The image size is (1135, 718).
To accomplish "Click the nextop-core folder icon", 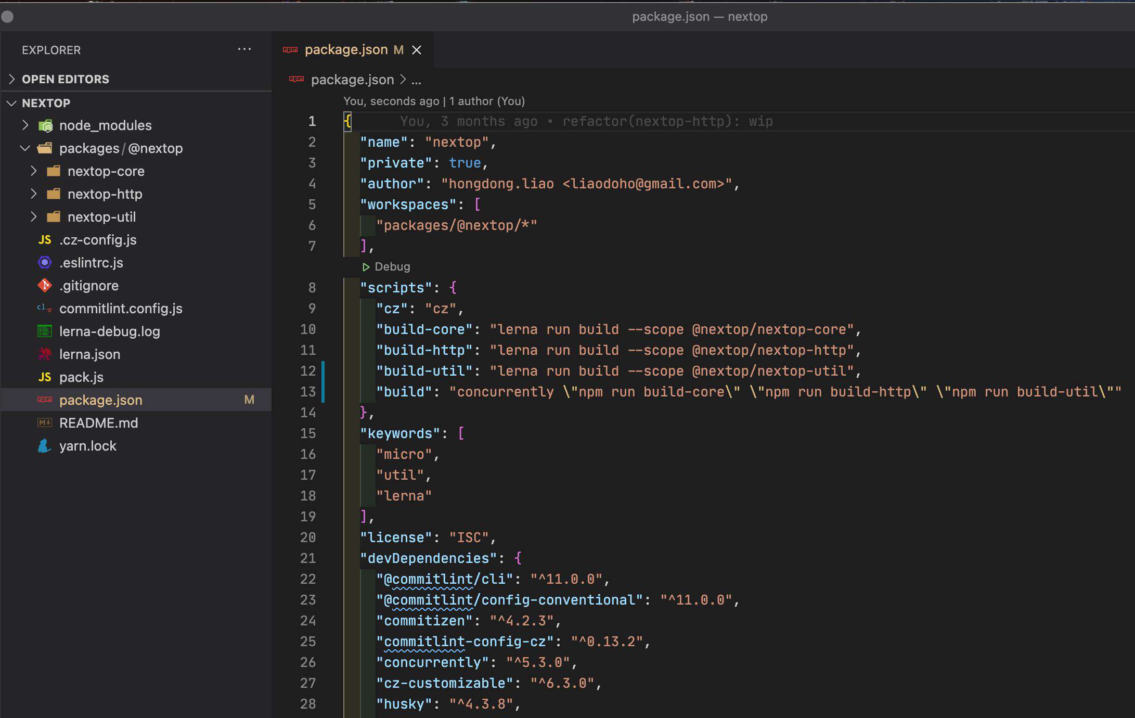I will click(54, 171).
